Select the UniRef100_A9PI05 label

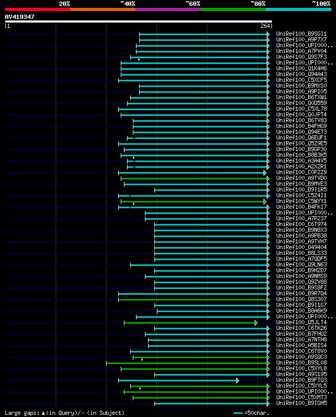(301, 91)
